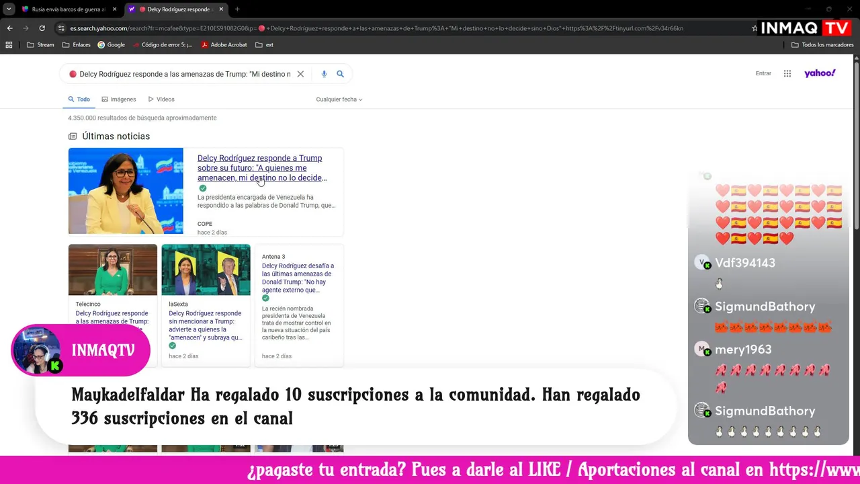Image resolution: width=860 pixels, height=484 pixels.
Task: Open the Google bookmark
Action: [x=112, y=45]
